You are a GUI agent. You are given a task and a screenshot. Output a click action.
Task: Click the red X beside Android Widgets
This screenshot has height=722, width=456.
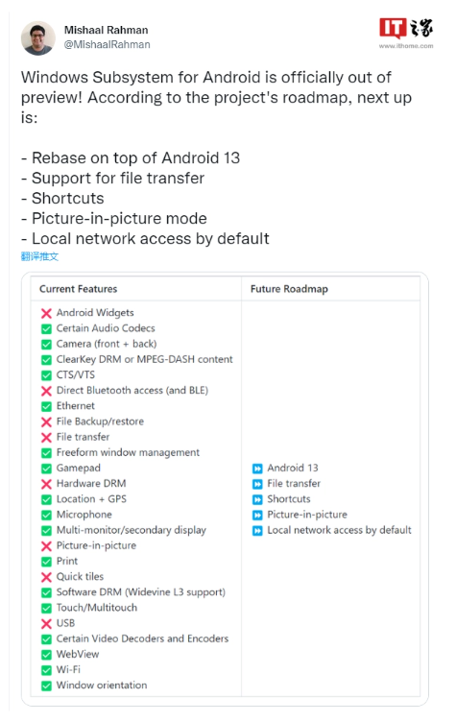[x=46, y=313]
